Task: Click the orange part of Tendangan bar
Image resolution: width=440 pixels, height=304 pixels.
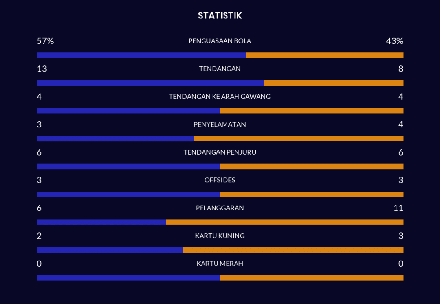Action: tap(334, 83)
